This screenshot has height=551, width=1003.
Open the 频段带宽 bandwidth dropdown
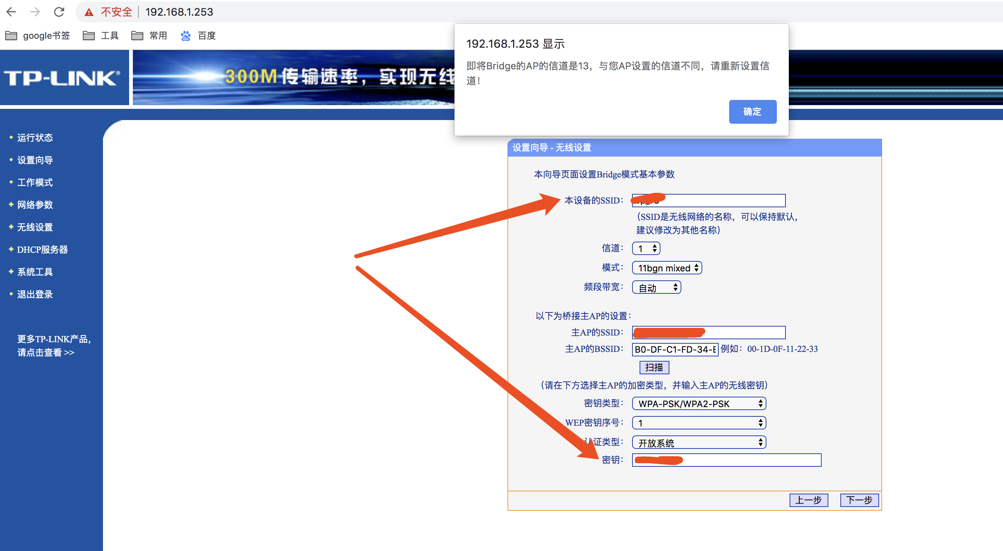656,287
